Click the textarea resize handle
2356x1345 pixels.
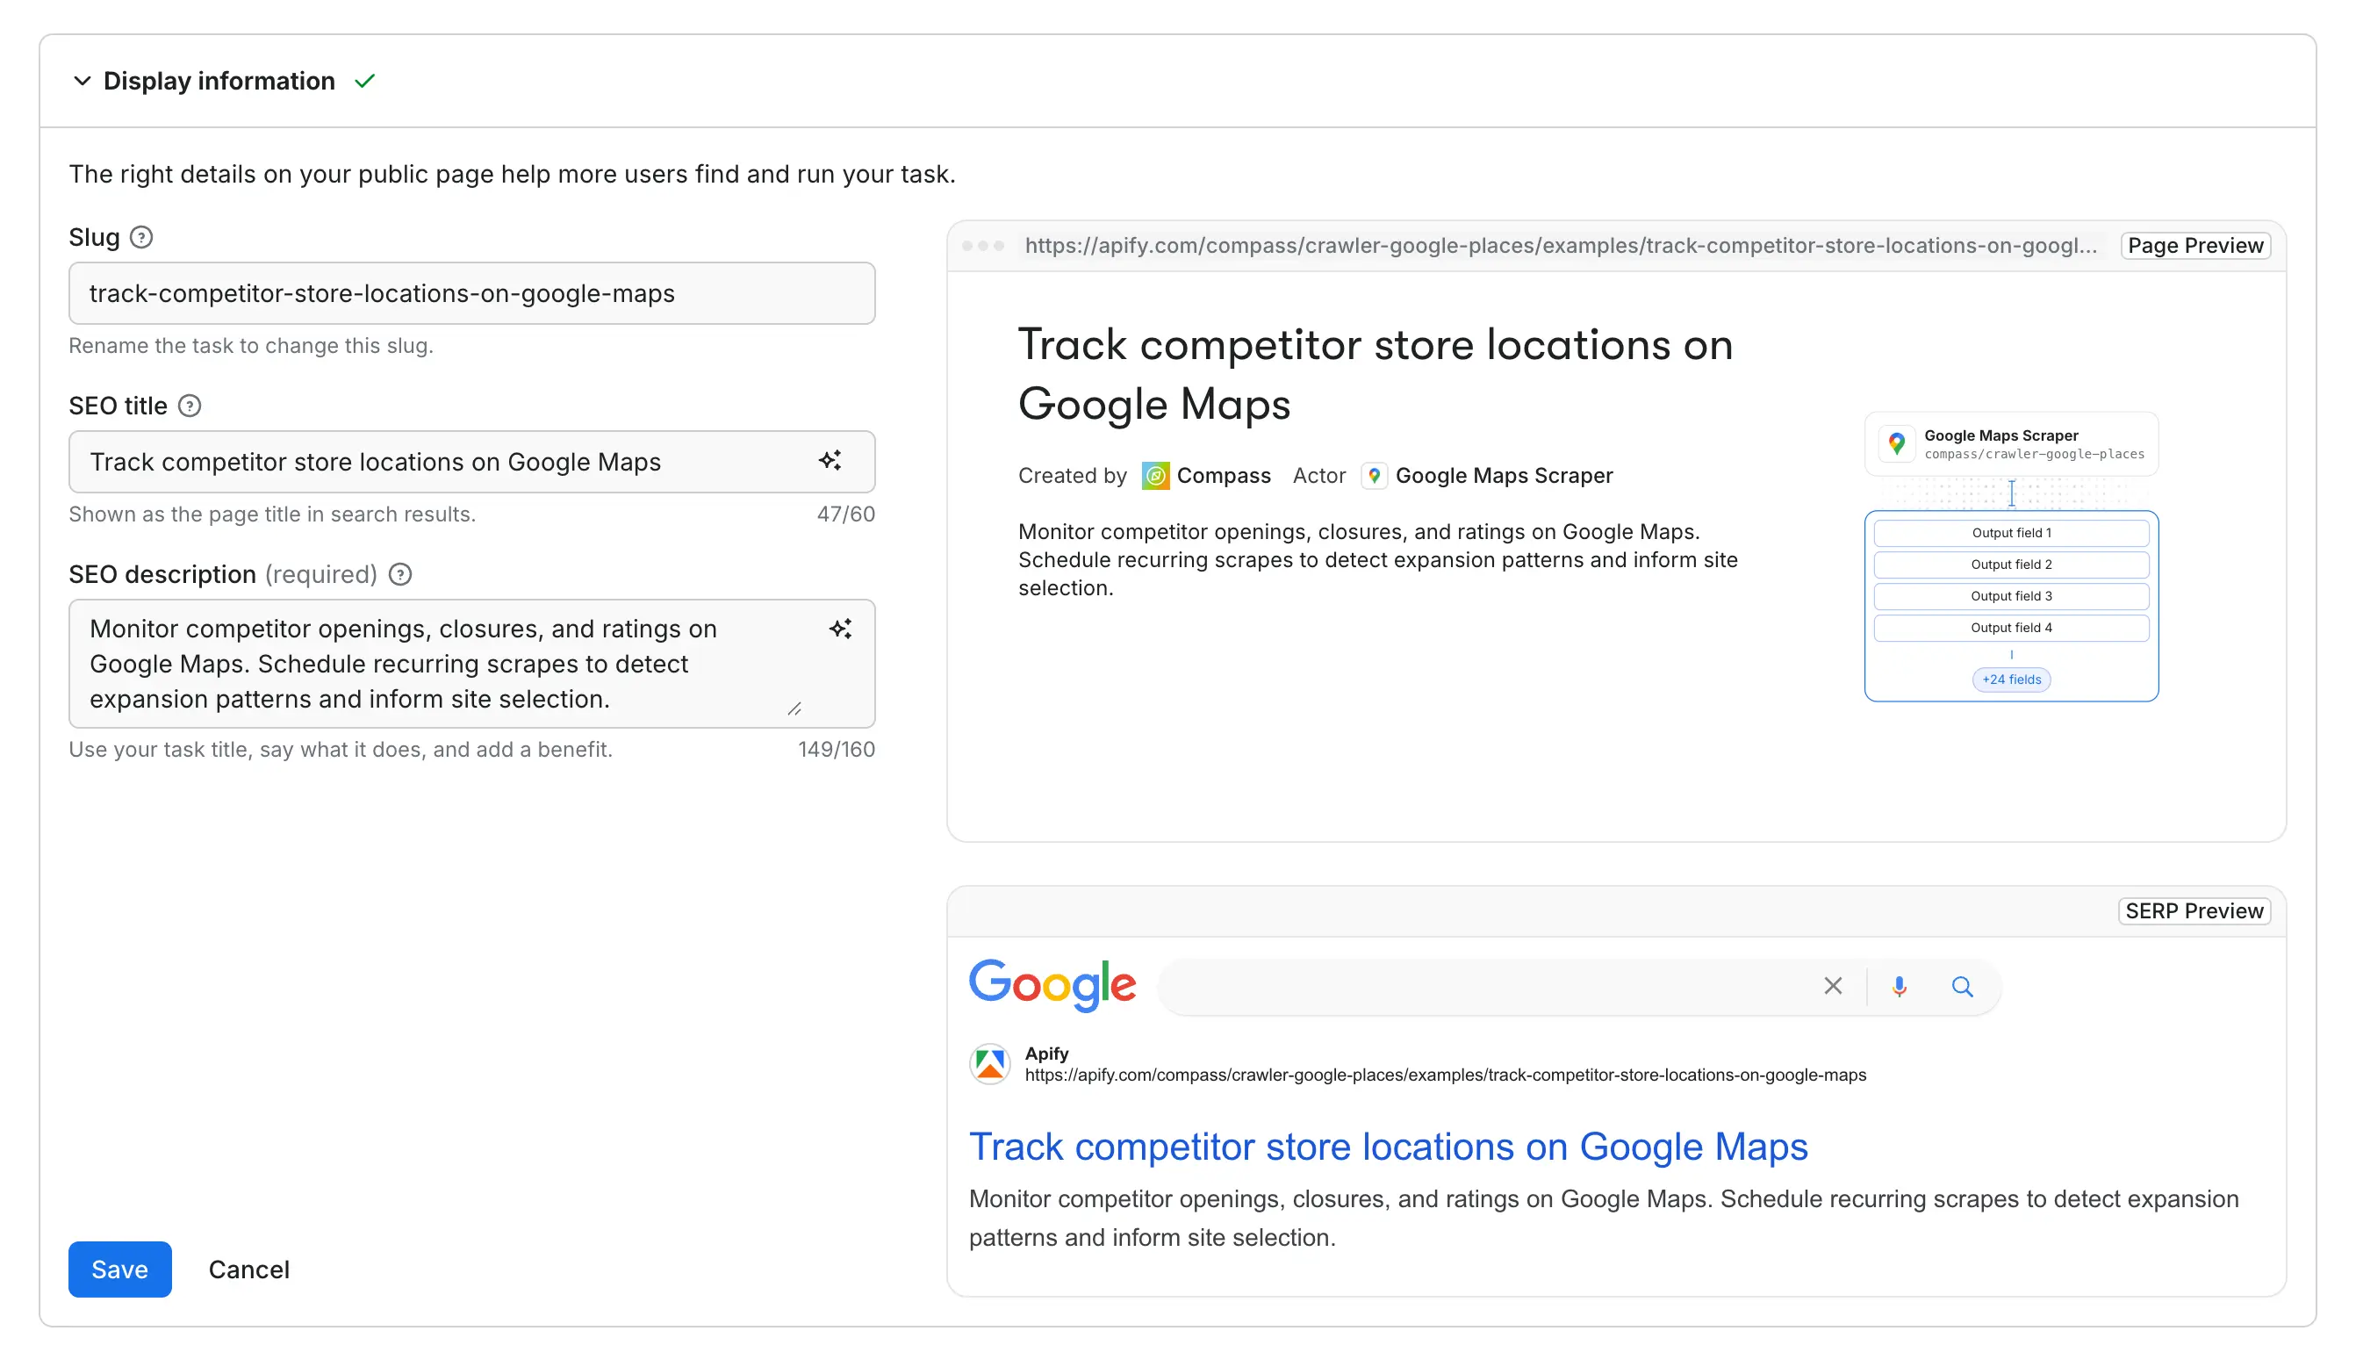point(794,708)
